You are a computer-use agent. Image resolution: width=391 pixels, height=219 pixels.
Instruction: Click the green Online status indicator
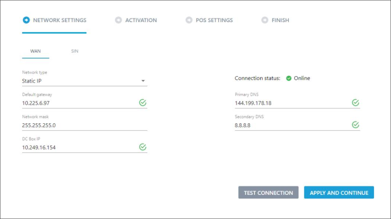point(289,78)
